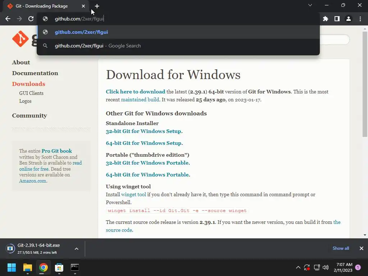
Task: Follow the read online for free link
Action: (x=50, y=166)
